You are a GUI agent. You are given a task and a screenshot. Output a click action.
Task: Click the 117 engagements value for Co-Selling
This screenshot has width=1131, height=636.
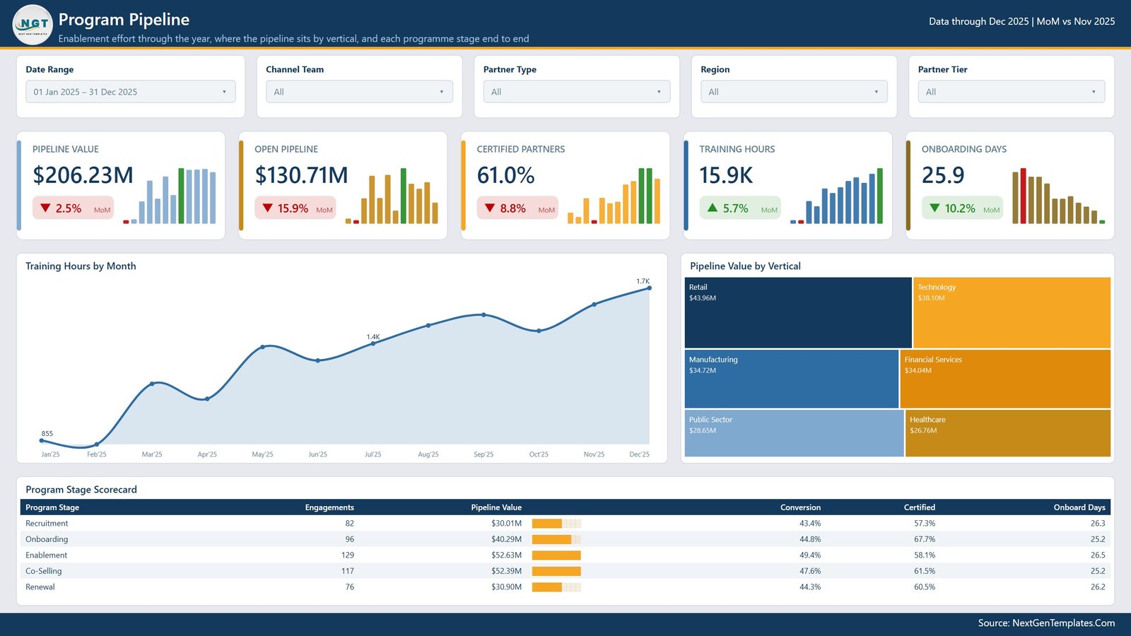coord(348,571)
